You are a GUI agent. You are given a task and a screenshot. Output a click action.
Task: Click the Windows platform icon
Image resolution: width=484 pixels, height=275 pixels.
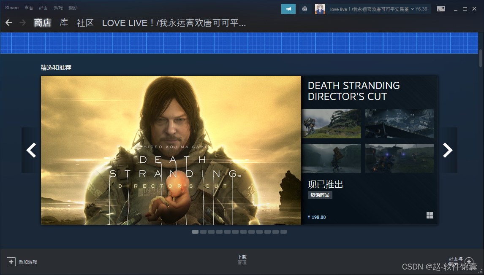pos(430,216)
